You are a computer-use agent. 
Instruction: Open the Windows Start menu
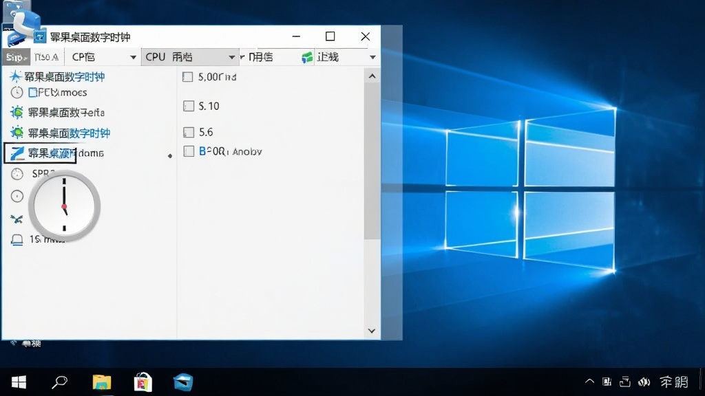[x=19, y=382]
